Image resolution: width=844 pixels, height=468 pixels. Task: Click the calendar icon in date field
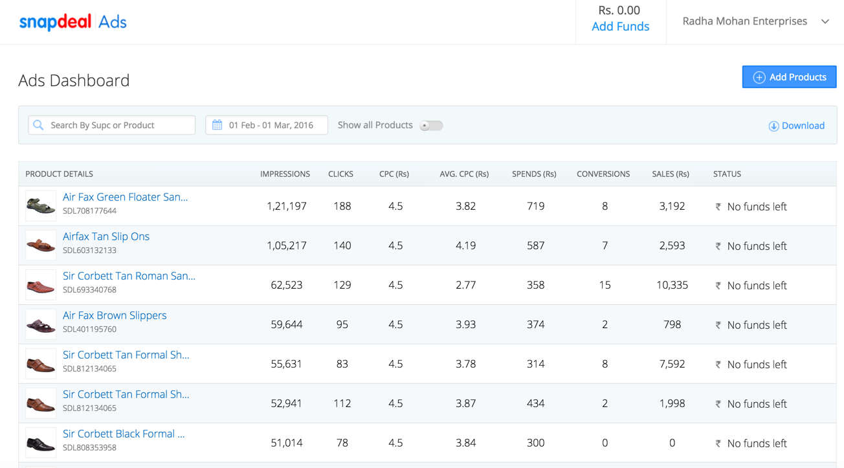(x=217, y=125)
